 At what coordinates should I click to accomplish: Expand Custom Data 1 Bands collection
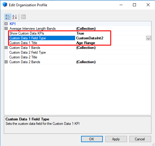(6, 48)
